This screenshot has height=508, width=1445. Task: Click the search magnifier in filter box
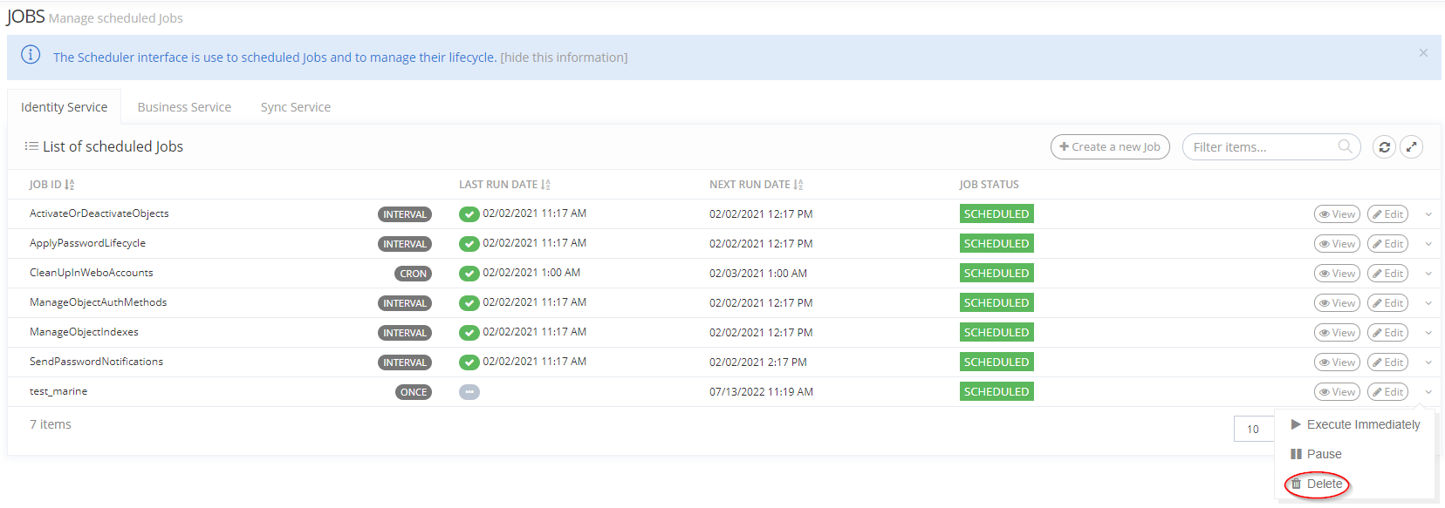(1345, 146)
